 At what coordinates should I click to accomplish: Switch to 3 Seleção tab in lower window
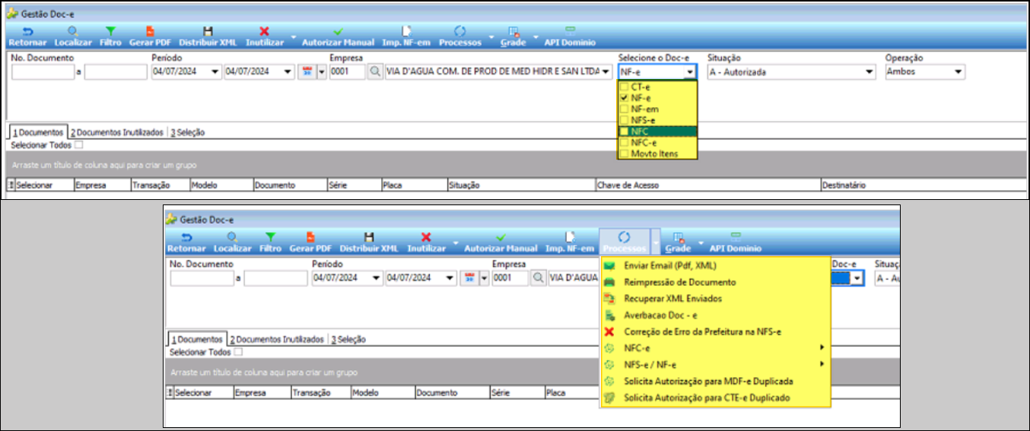tap(348, 339)
